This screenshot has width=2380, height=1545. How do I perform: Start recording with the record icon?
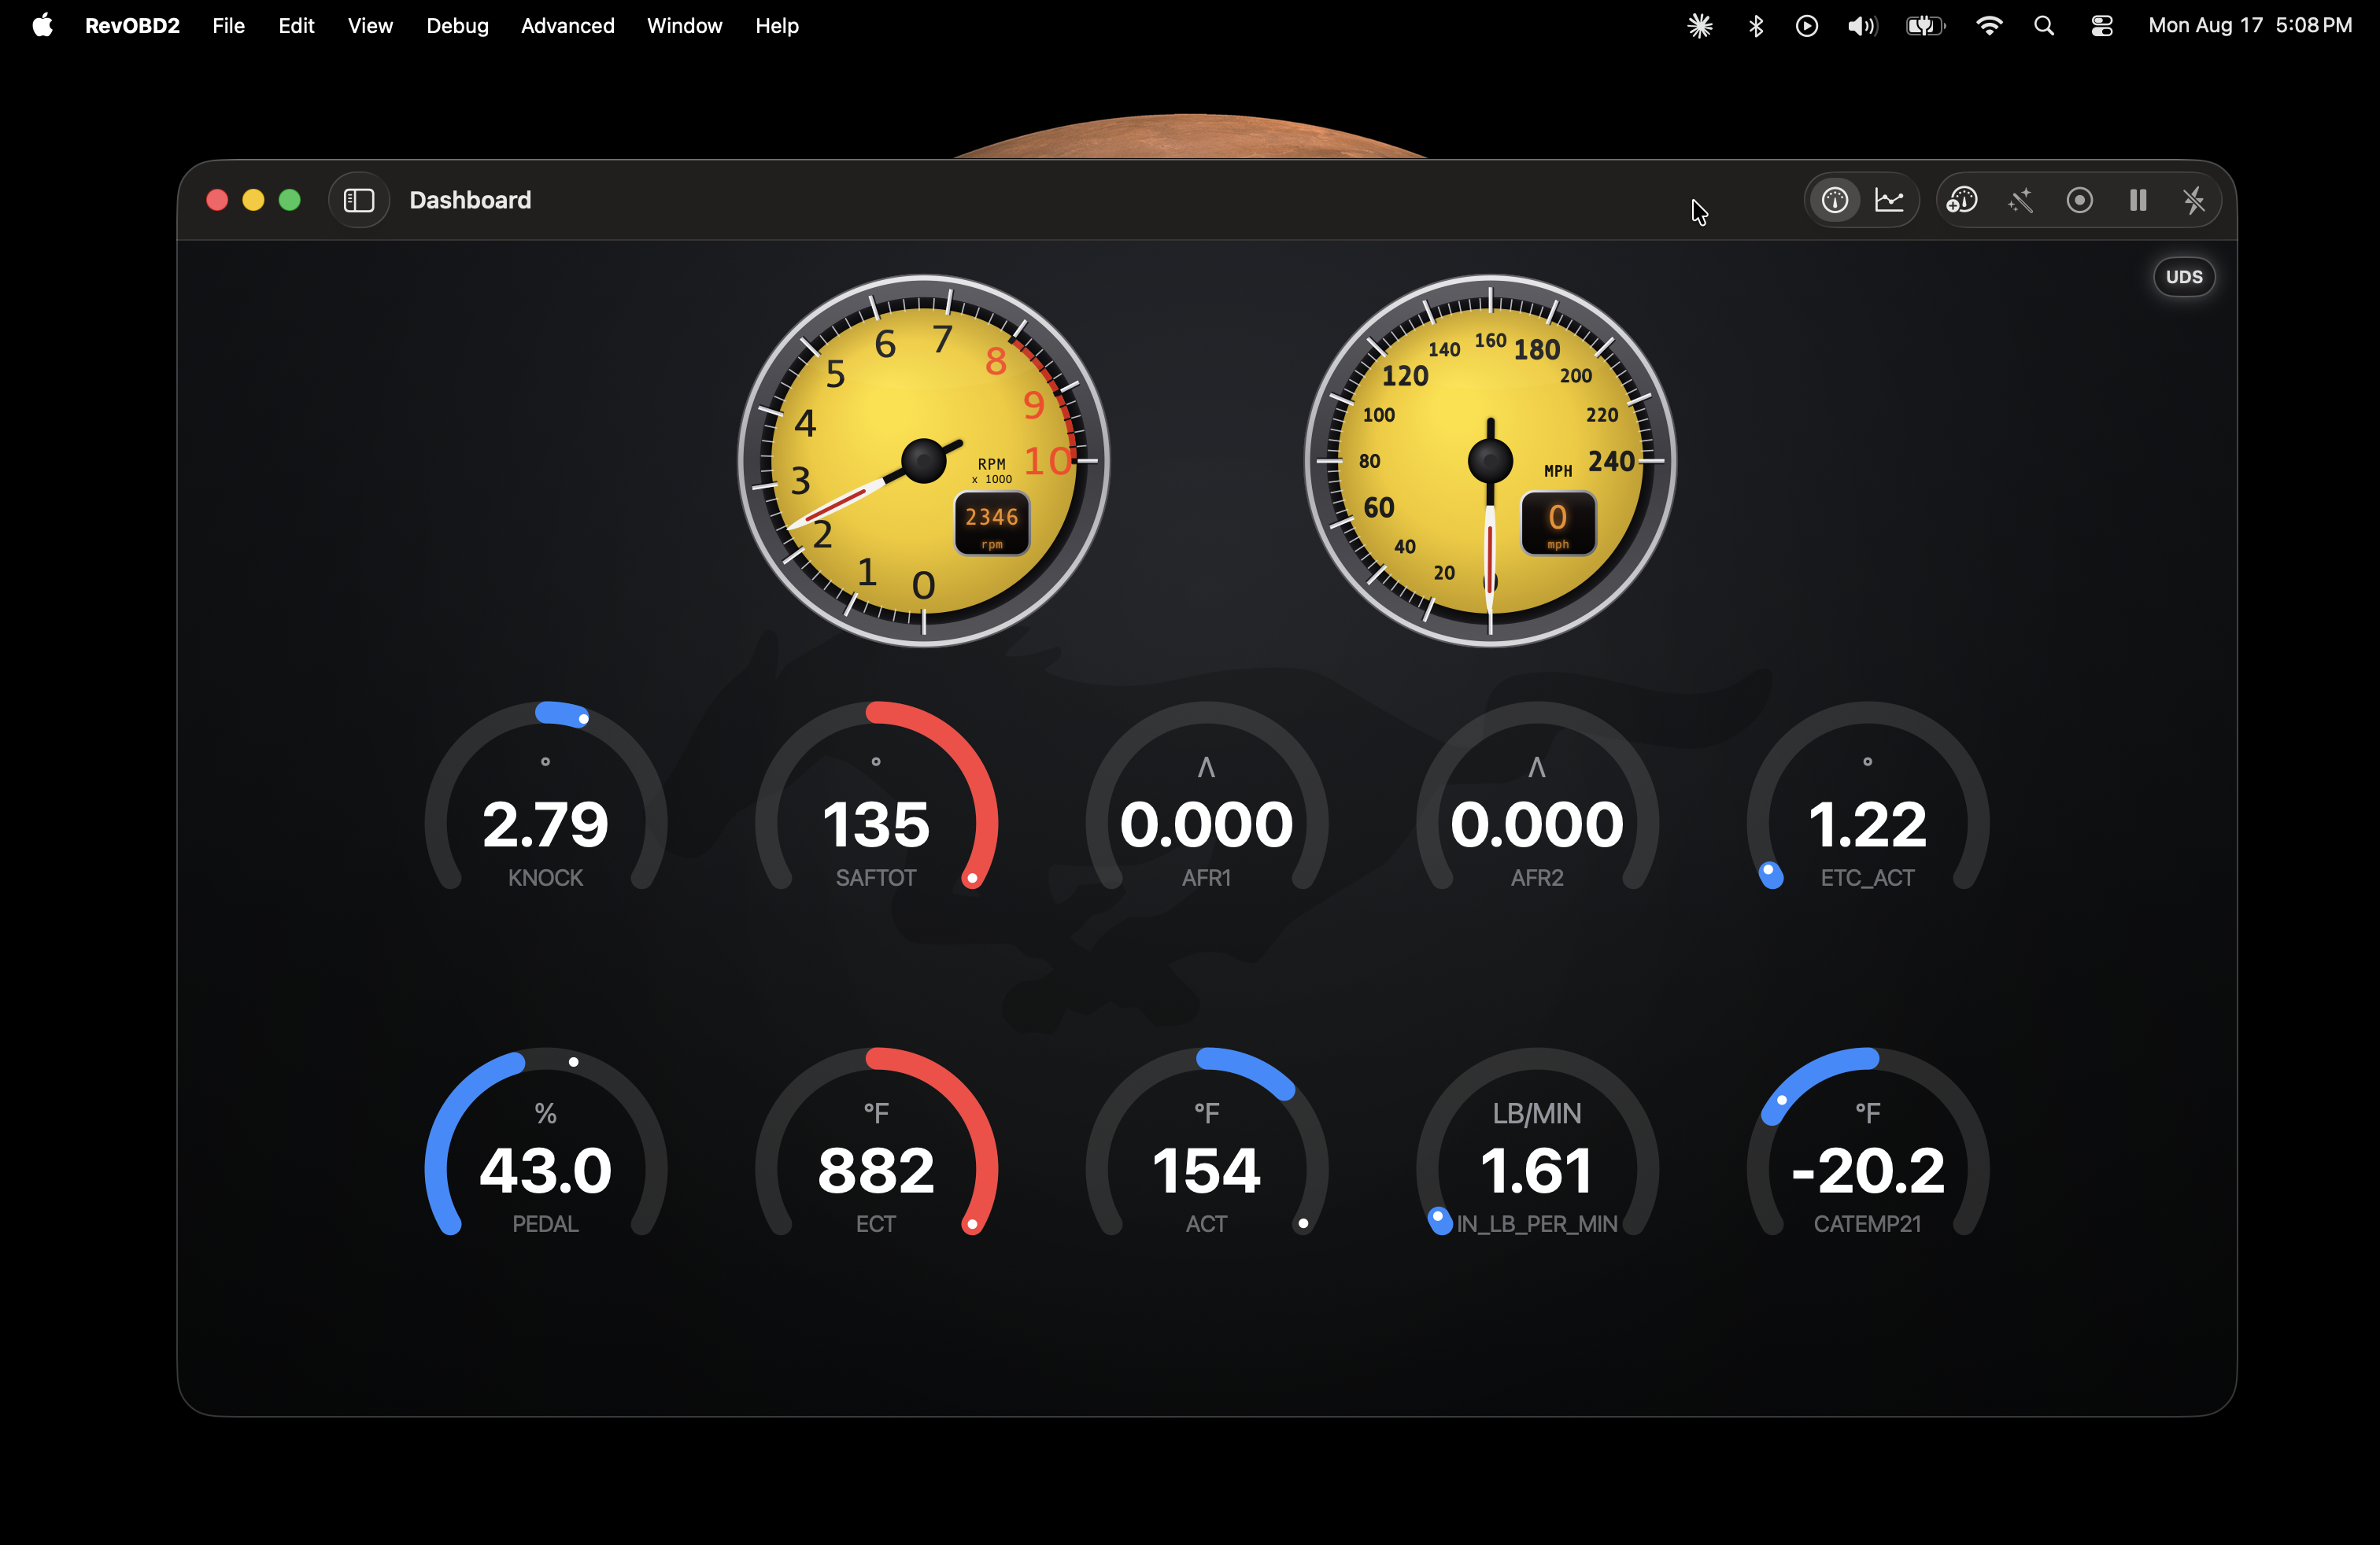pyautogui.click(x=2080, y=200)
